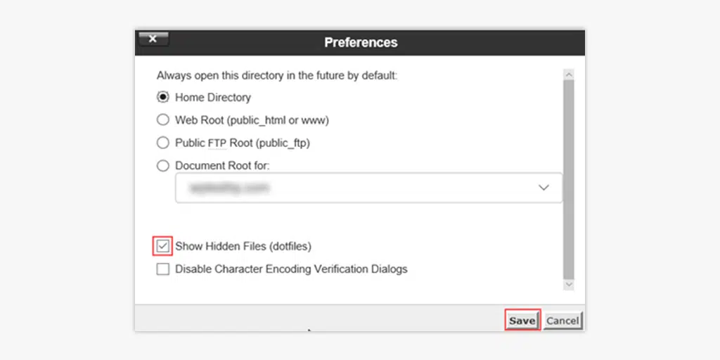Click the scrollbar down arrow

pos(569,285)
